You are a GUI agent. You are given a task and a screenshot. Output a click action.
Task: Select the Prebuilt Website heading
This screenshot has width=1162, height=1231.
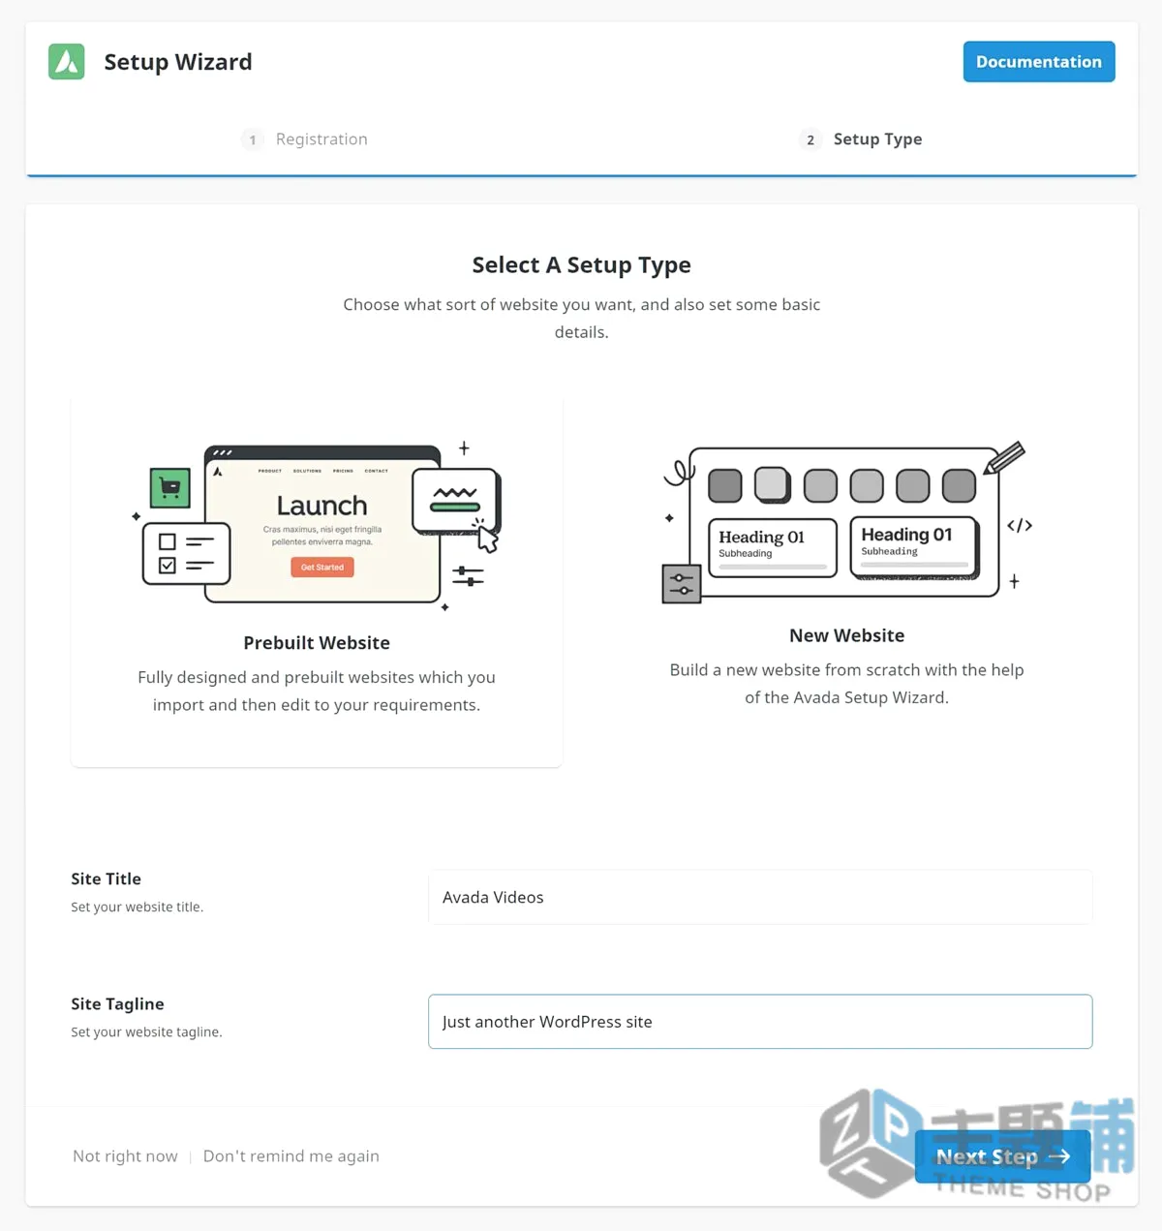coord(317,643)
